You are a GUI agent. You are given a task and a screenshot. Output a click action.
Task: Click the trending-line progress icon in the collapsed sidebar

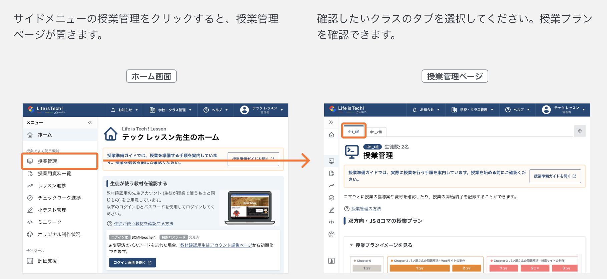pyautogui.click(x=332, y=186)
